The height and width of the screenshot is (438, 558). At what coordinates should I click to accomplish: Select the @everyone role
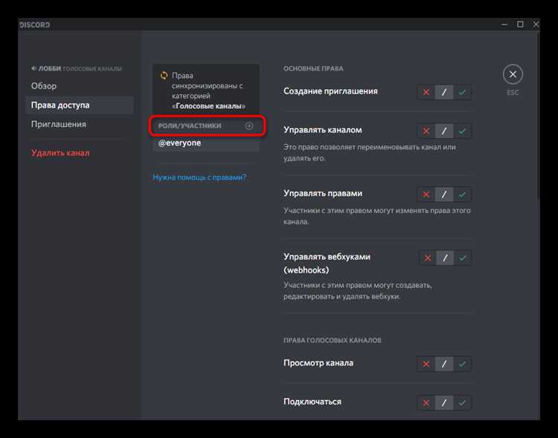[x=206, y=143]
